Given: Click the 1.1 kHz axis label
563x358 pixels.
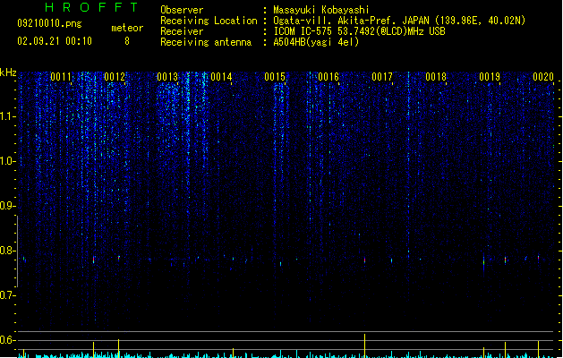Looking at the screenshot, I should 7,116.
